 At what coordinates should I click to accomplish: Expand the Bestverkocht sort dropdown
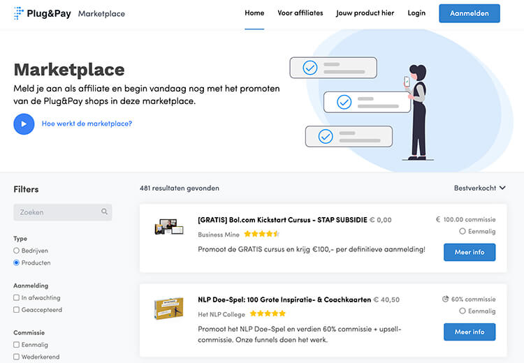point(479,188)
